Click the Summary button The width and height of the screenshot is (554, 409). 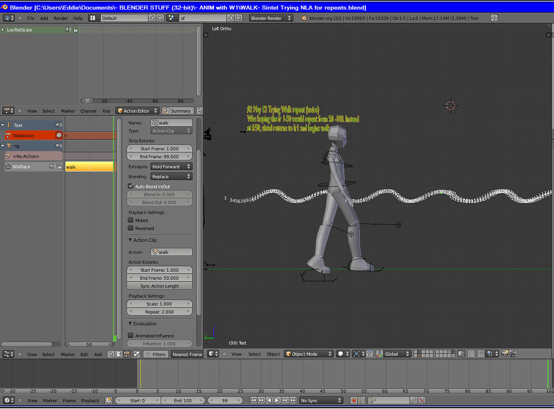point(178,111)
